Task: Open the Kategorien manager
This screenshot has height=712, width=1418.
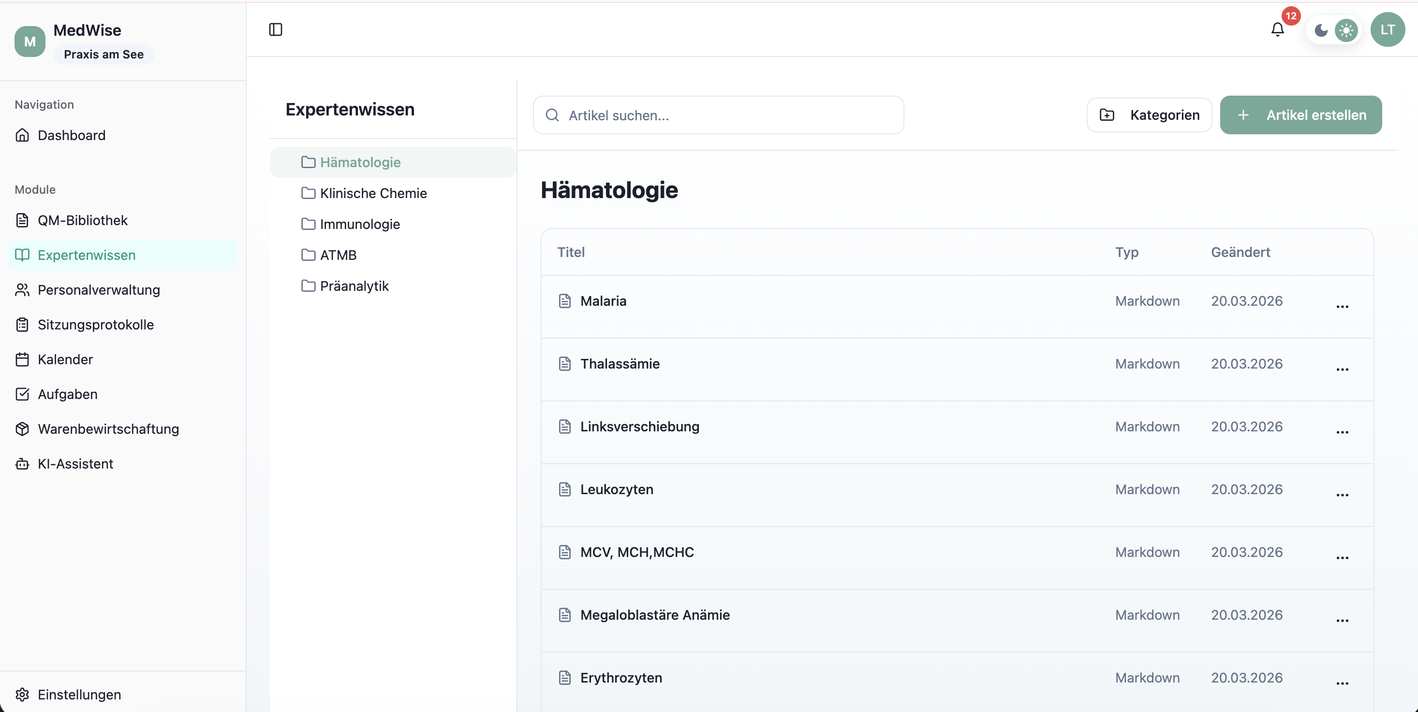Action: (x=1150, y=115)
